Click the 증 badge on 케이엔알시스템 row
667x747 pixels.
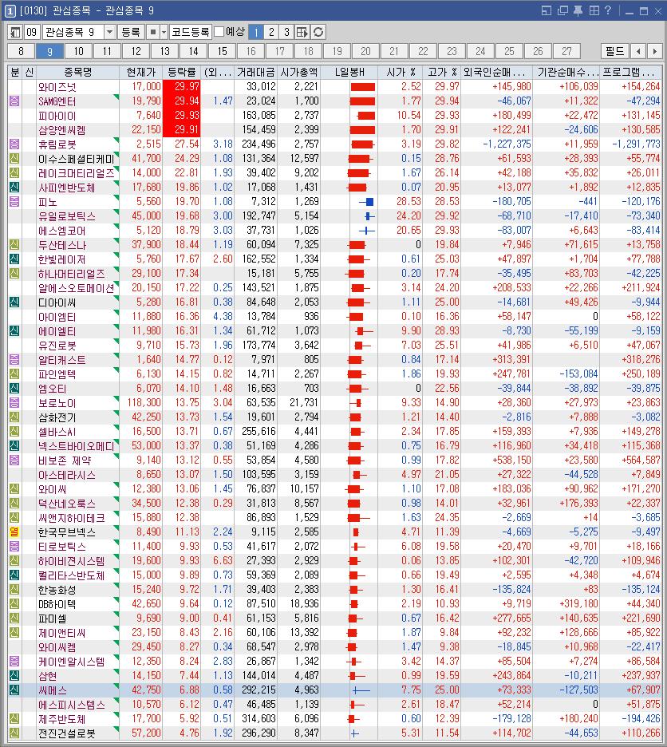(x=14, y=662)
